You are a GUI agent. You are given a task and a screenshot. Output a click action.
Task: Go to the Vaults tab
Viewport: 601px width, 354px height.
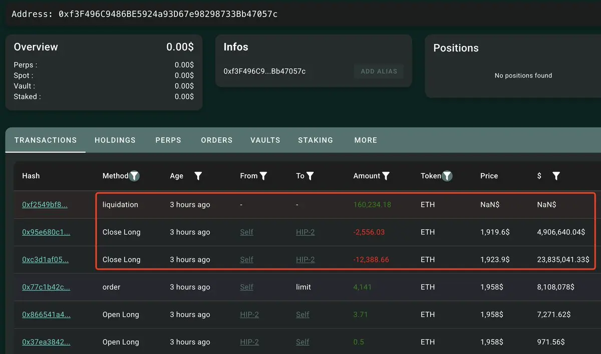tap(265, 140)
